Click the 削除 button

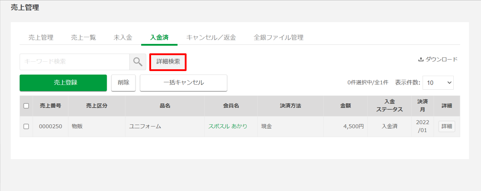point(123,83)
